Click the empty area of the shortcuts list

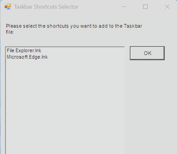tap(65, 101)
